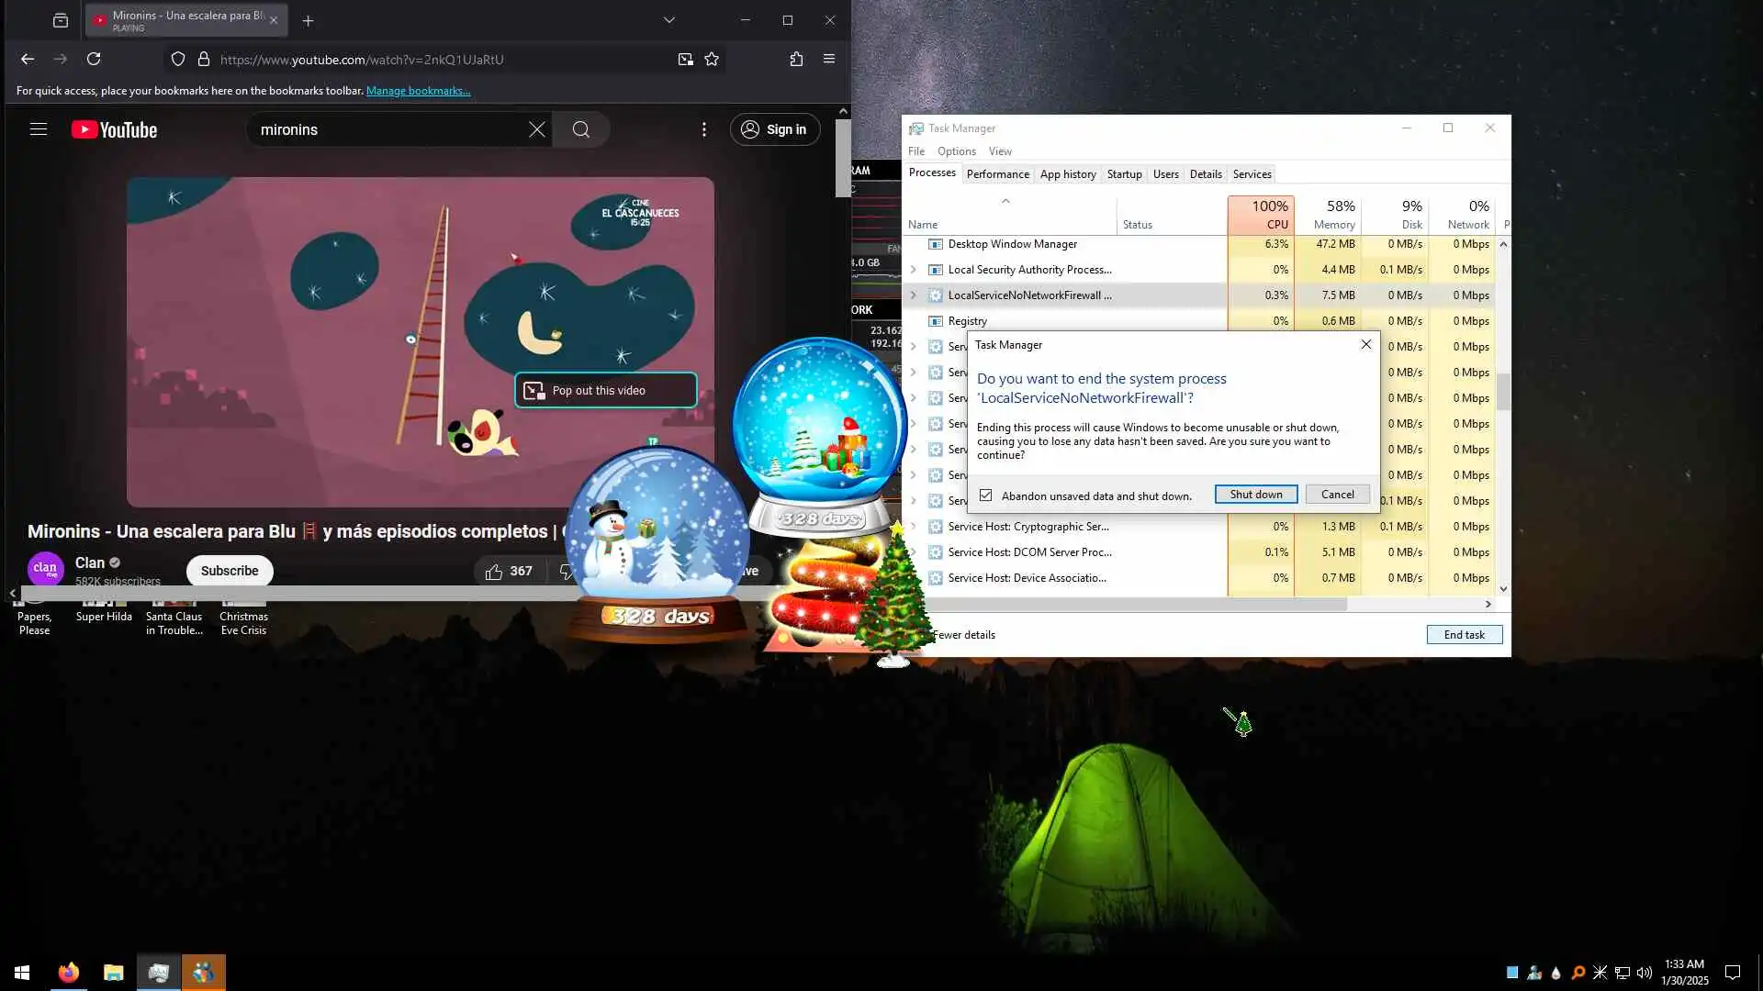This screenshot has height=991, width=1763.
Task: Reload the page in Firefox
Action: [x=94, y=59]
